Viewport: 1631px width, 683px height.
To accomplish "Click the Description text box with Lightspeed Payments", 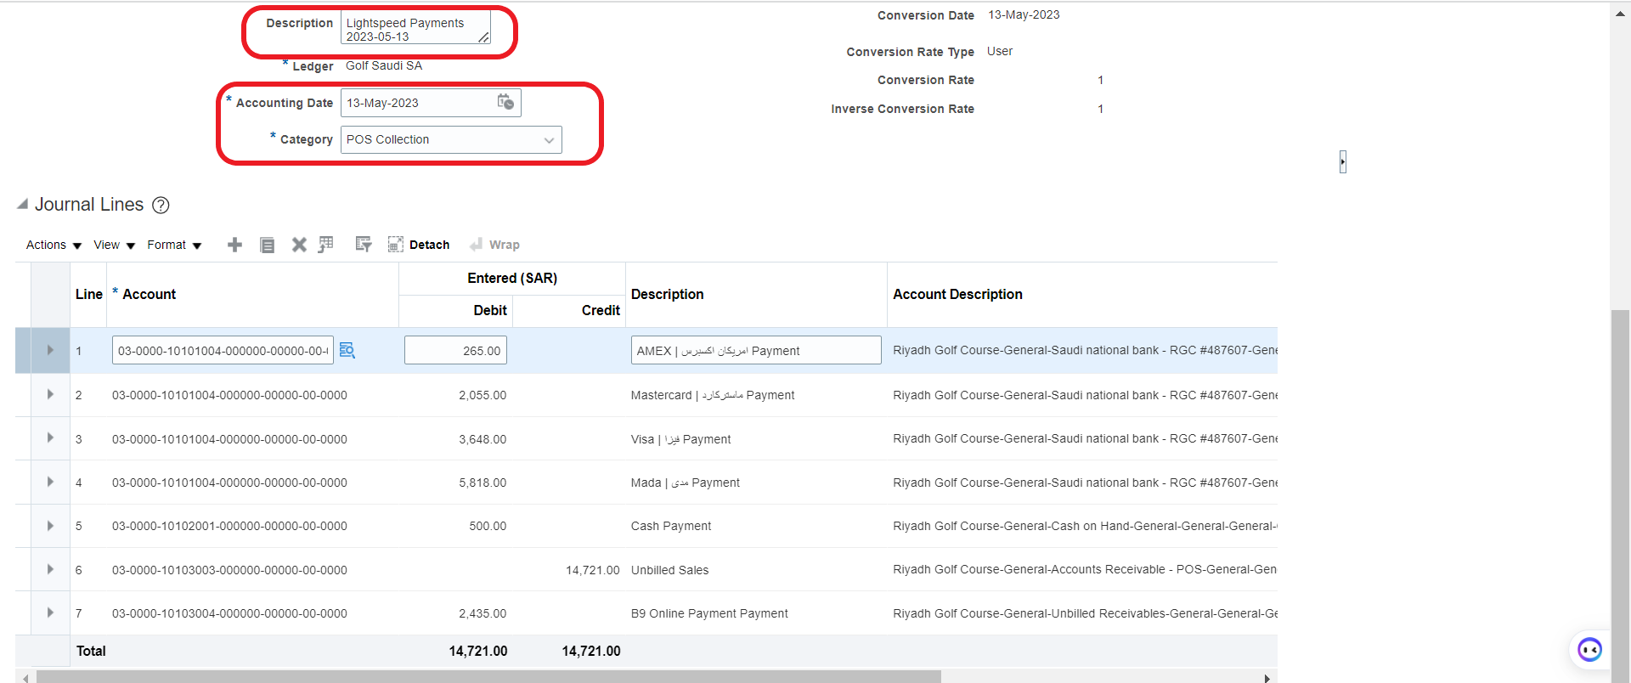I will coord(415,27).
